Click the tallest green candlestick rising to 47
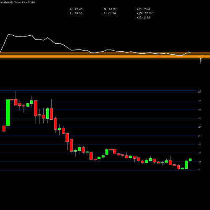The width and height of the screenshot is (210, 210). click(x=8, y=113)
